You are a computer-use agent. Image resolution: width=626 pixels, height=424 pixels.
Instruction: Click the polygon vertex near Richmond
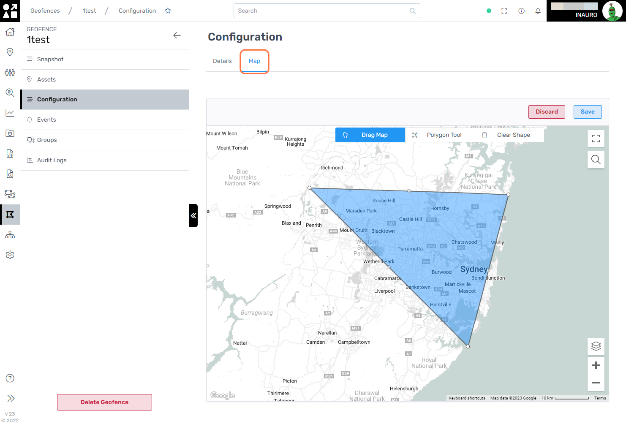(x=310, y=188)
